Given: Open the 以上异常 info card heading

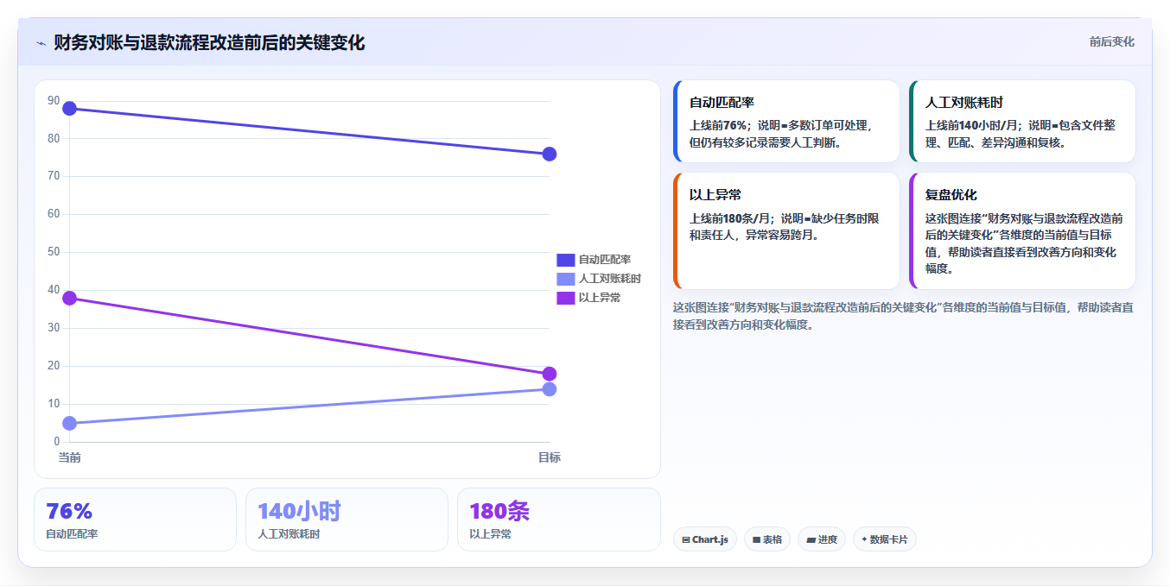Looking at the screenshot, I should (x=715, y=195).
